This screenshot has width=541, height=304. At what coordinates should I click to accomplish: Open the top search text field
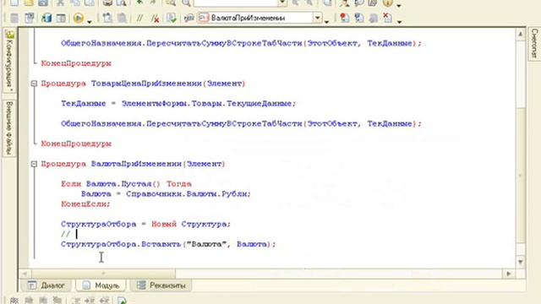pyautogui.click(x=235, y=3)
